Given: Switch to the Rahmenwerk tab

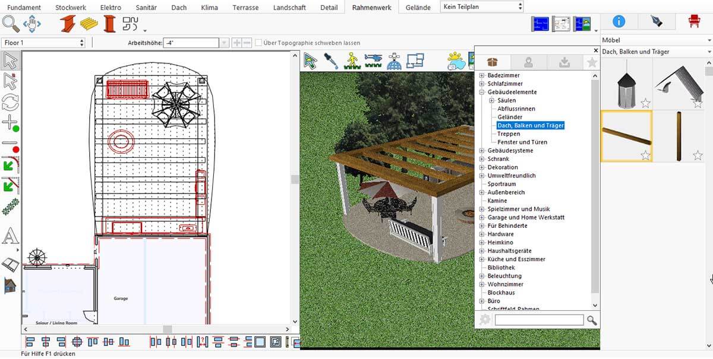Looking at the screenshot, I should coord(371,7).
